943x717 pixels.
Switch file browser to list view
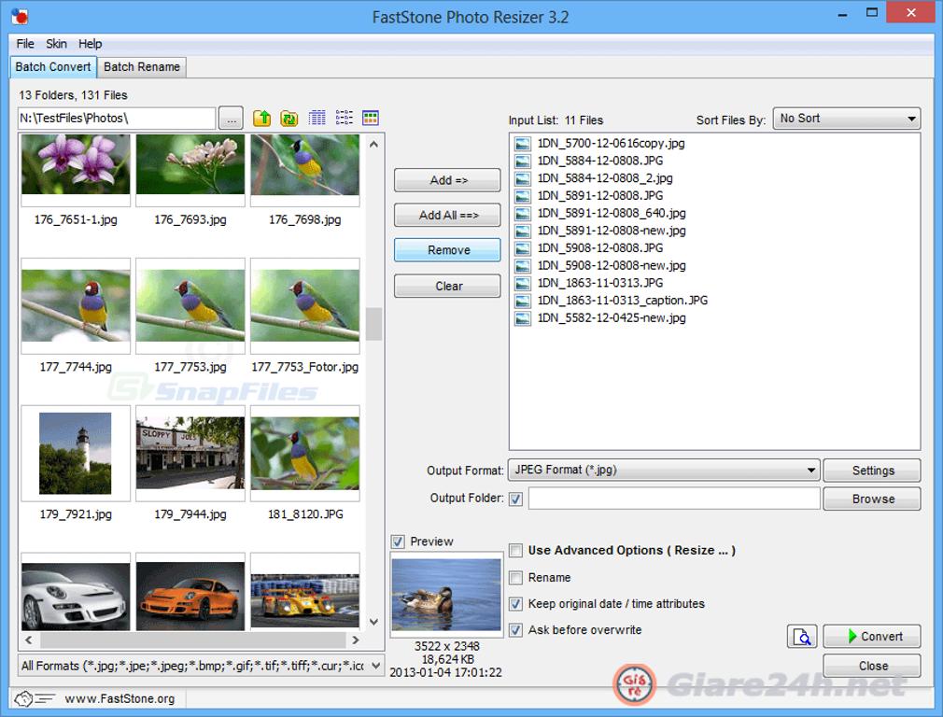tap(344, 119)
